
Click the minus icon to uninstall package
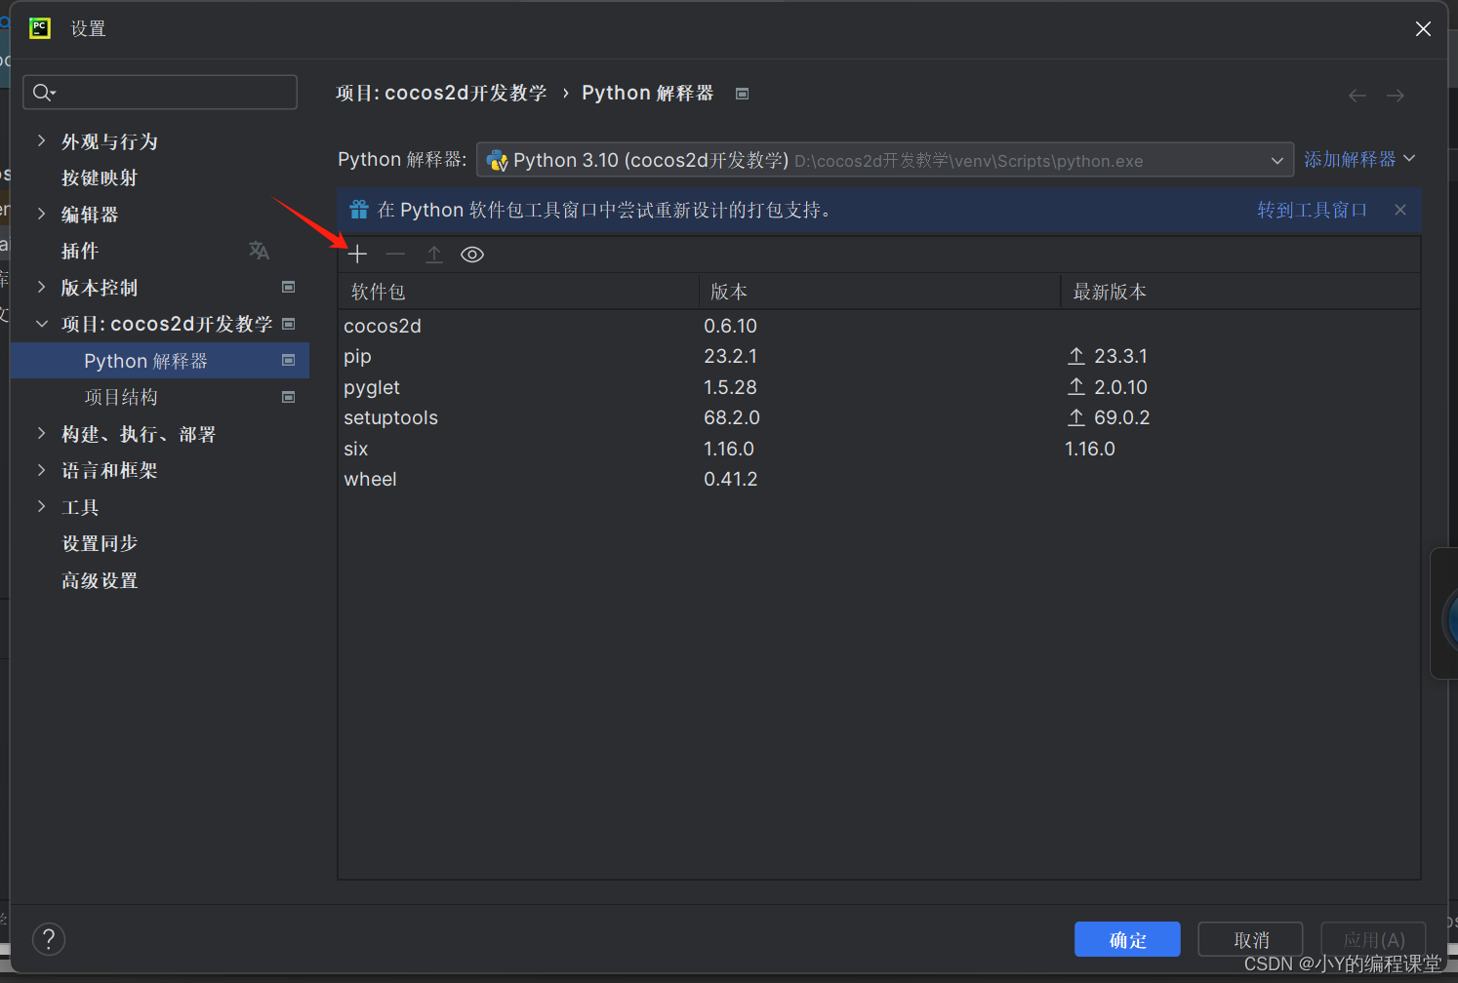click(x=395, y=255)
